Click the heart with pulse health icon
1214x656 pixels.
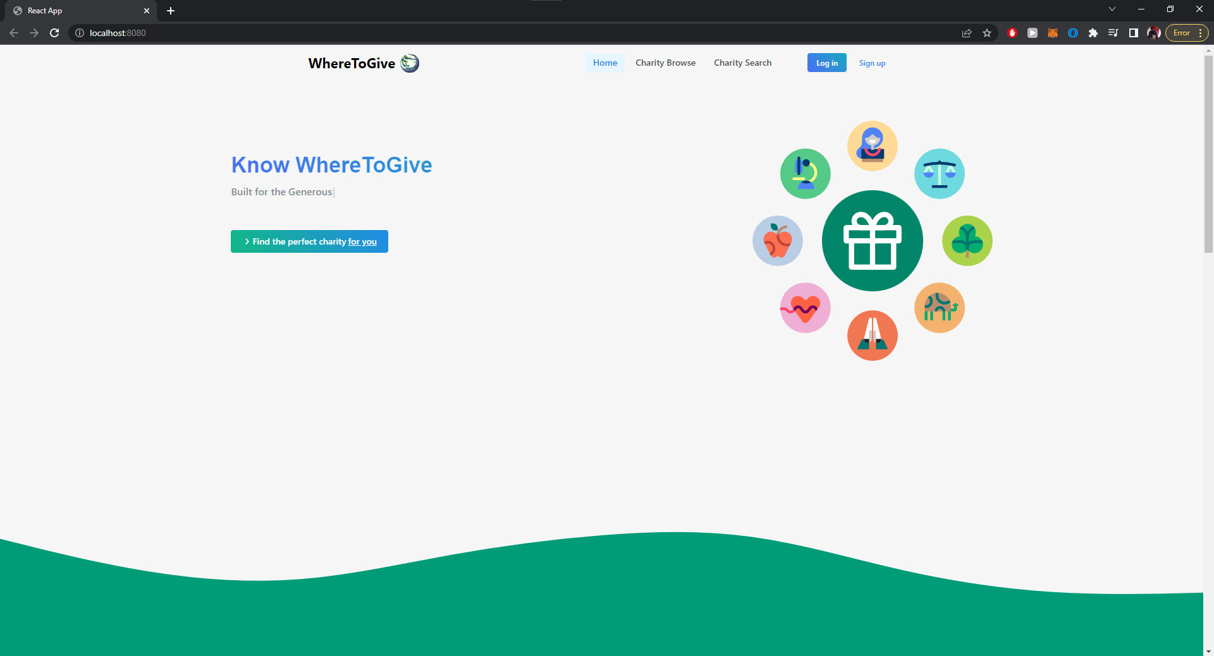(x=804, y=308)
